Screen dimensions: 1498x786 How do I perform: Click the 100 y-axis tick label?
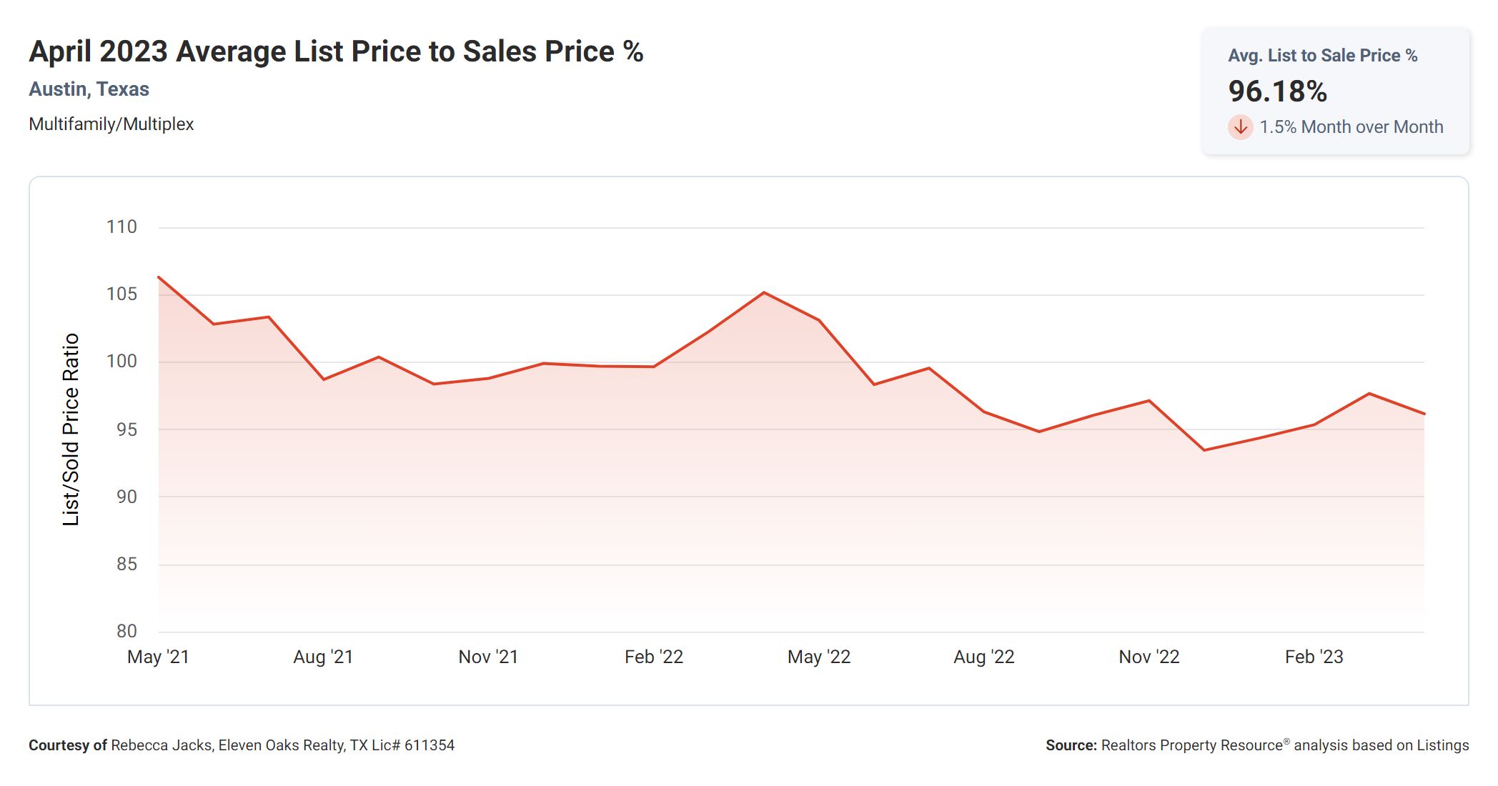(x=121, y=362)
